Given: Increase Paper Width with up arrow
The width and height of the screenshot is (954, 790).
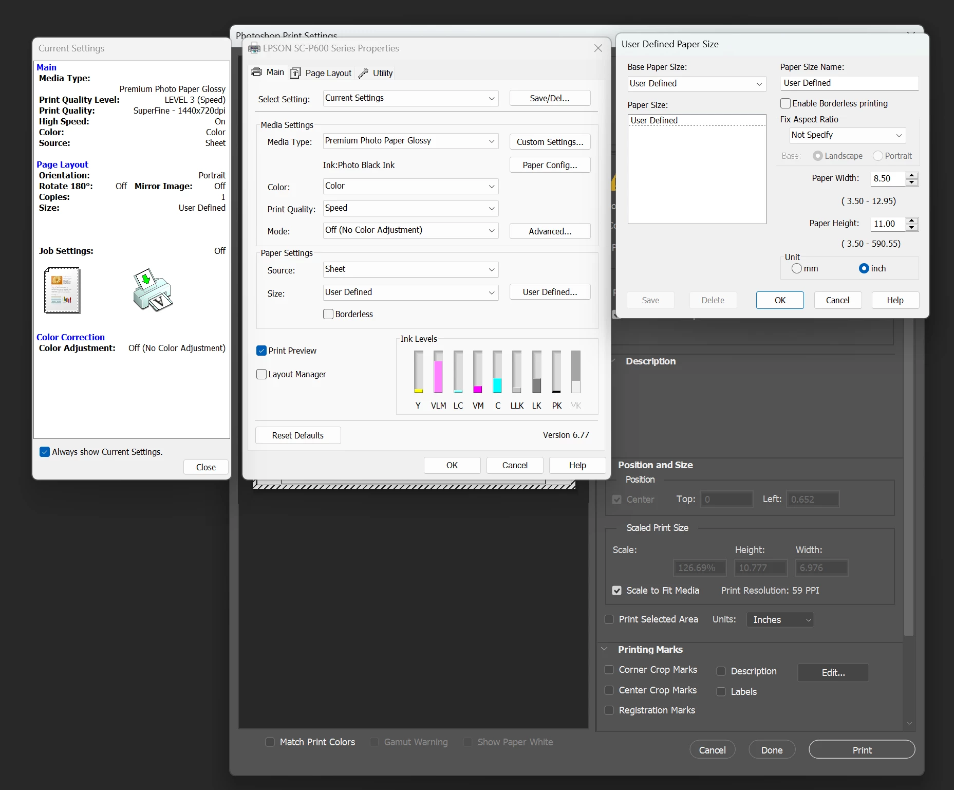Looking at the screenshot, I should tap(912, 175).
